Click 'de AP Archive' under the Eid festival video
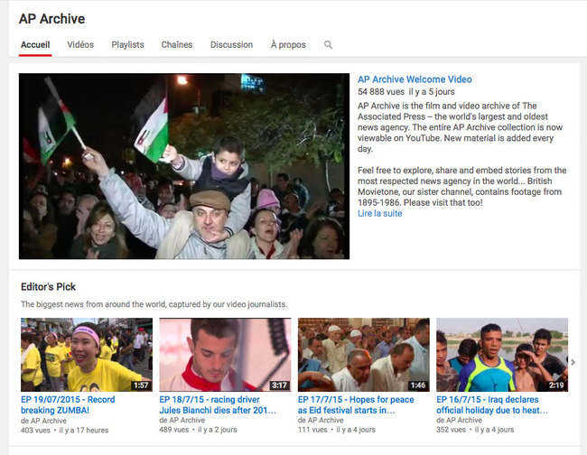The height and width of the screenshot is (455, 587). point(321,420)
